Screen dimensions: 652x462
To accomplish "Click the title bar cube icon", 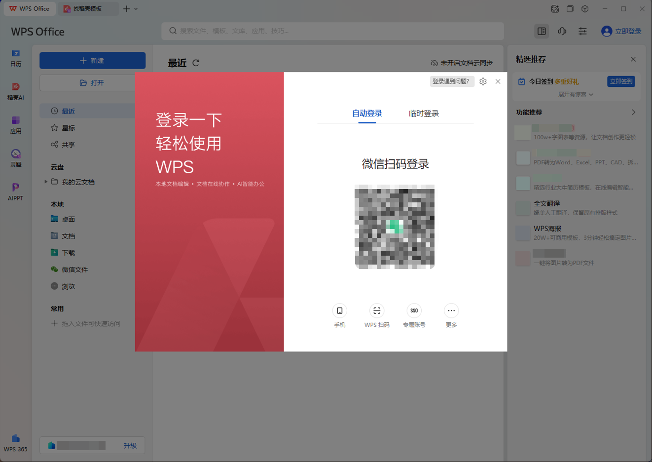I will pos(585,9).
